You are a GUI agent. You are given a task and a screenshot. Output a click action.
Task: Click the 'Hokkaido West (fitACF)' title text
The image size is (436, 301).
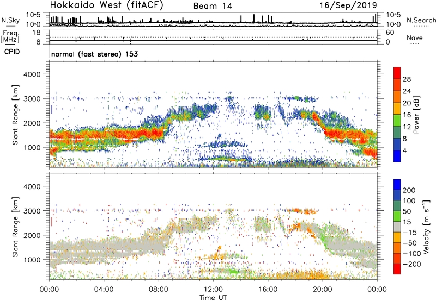click(106, 5)
